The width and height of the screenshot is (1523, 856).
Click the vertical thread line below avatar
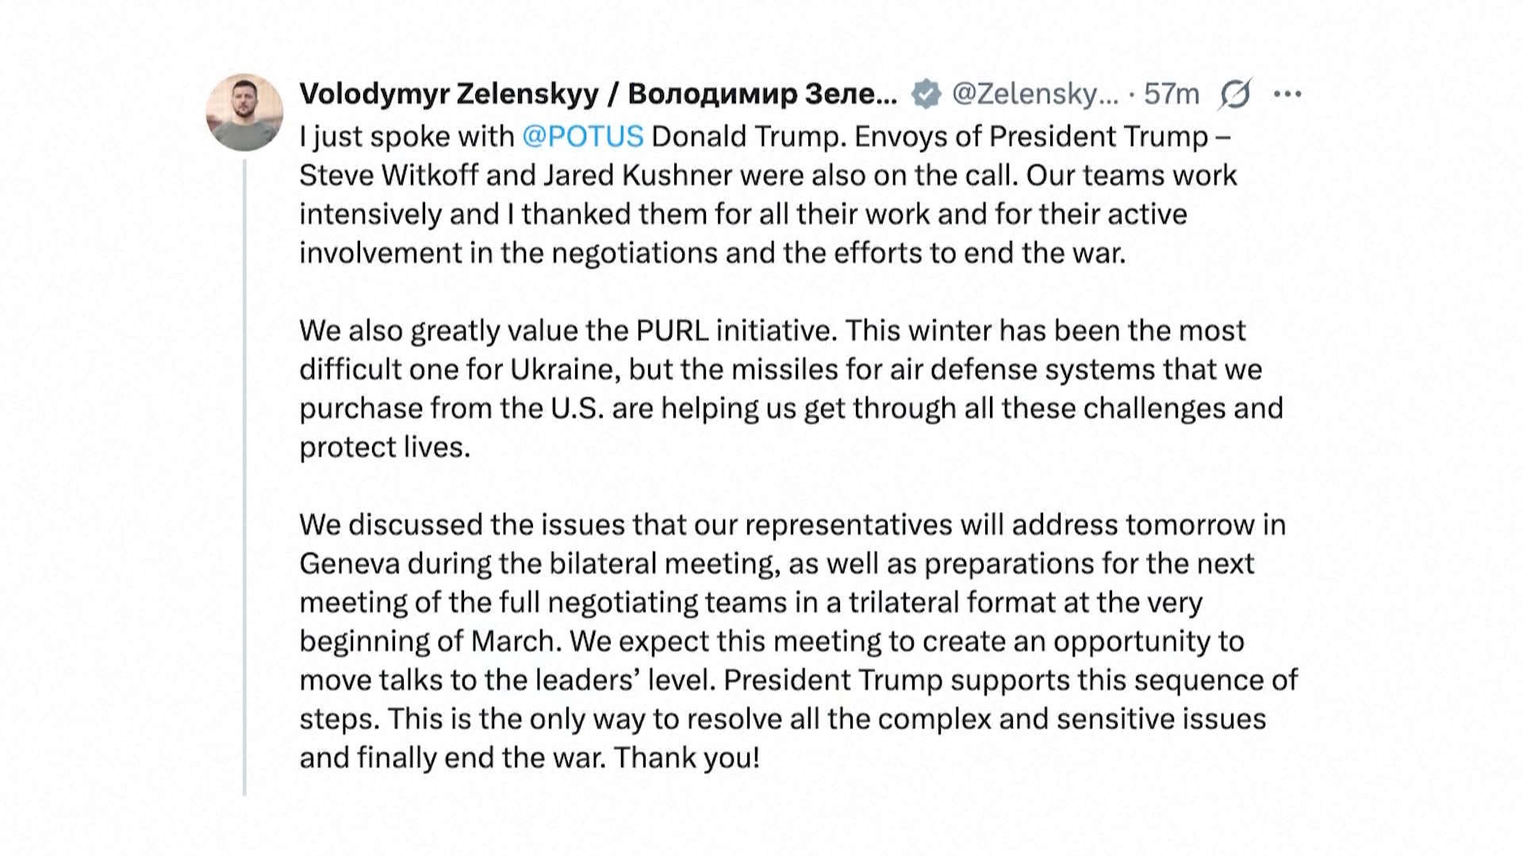point(244,476)
